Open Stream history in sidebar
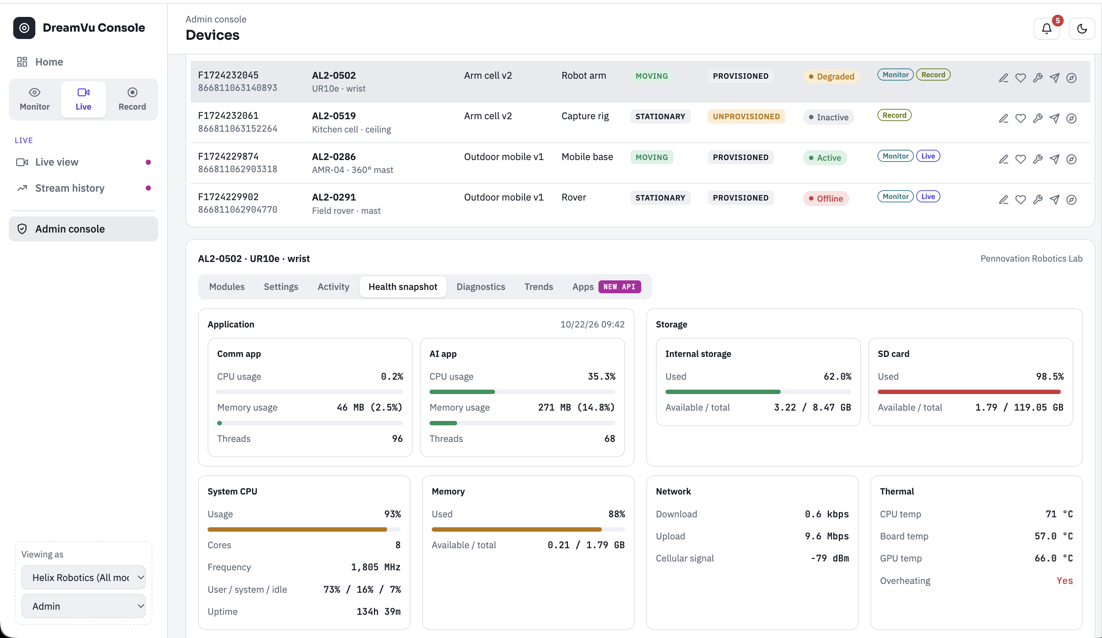This screenshot has width=1102, height=638. pos(83,188)
